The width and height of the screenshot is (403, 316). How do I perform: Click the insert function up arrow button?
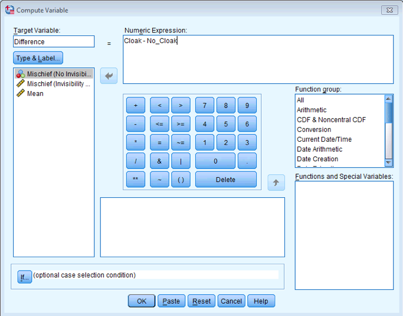(x=276, y=183)
